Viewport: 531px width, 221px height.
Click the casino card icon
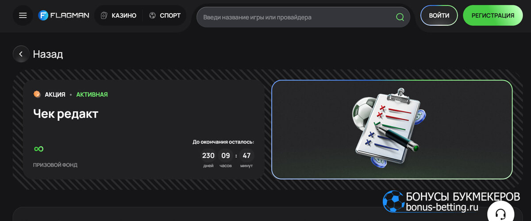pyautogui.click(x=104, y=15)
